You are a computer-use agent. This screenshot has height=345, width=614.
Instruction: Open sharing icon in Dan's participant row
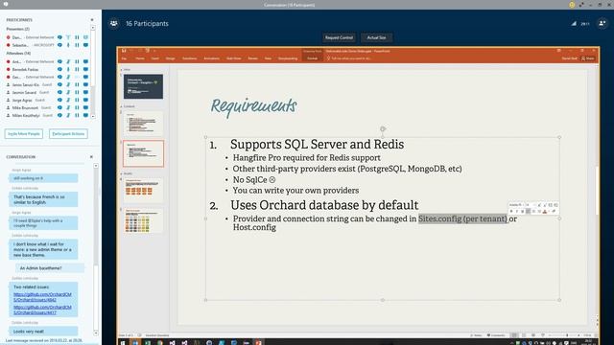pyautogui.click(x=85, y=37)
